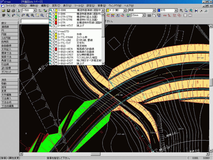Open the 表示(V) menu
Screen dimensions: 213x160
click(x=67, y=6)
